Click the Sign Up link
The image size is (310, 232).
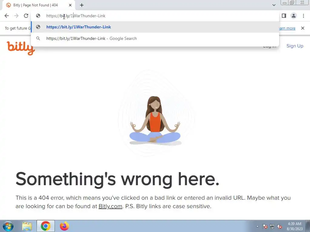(295, 46)
